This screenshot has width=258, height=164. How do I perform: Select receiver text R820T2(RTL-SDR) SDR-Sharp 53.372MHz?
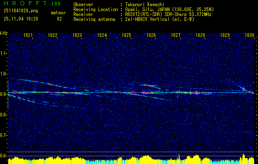click(x=168, y=14)
